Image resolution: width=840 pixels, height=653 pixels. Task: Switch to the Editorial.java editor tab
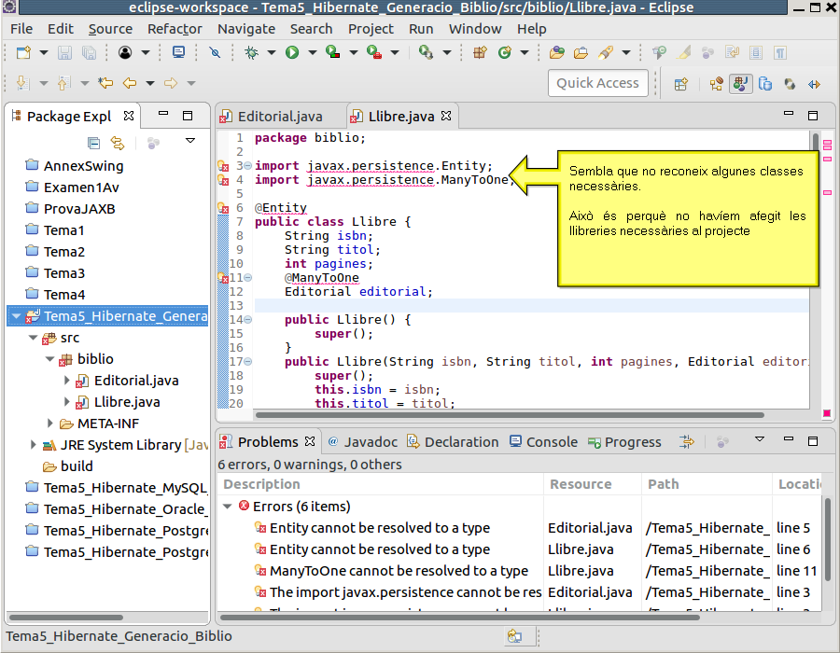click(279, 117)
